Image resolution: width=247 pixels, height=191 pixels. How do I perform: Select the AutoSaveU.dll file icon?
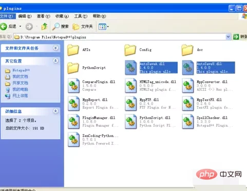point(188,68)
